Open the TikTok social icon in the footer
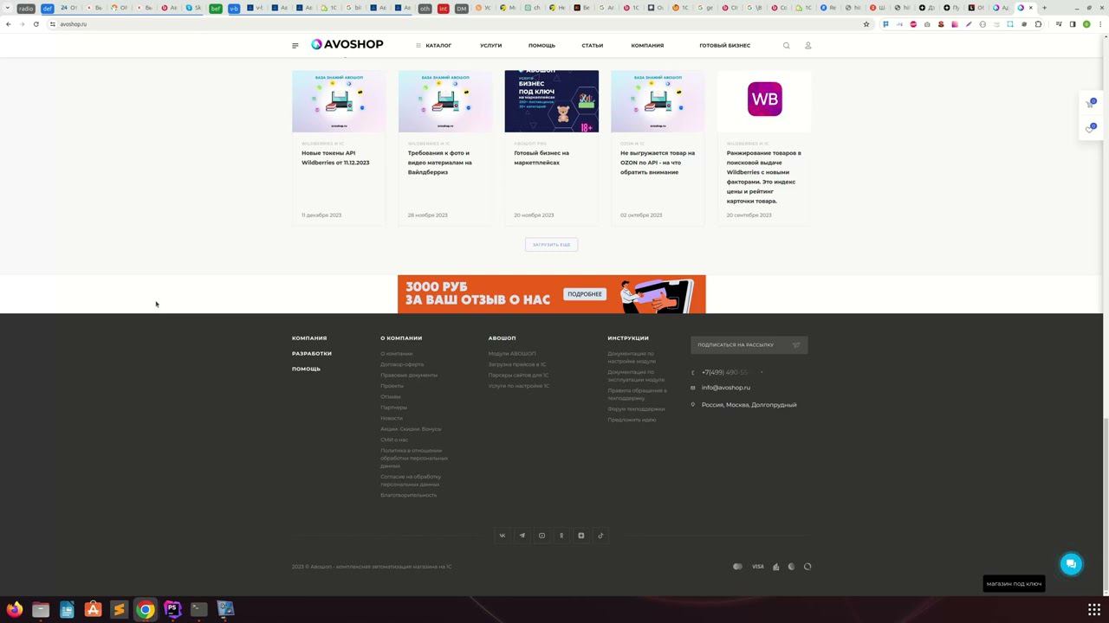This screenshot has height=623, width=1109. point(601,536)
